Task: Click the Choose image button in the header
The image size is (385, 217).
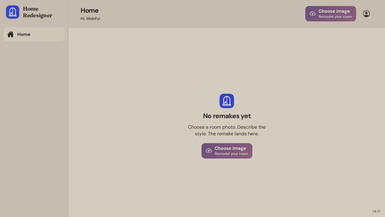Action: point(331,14)
